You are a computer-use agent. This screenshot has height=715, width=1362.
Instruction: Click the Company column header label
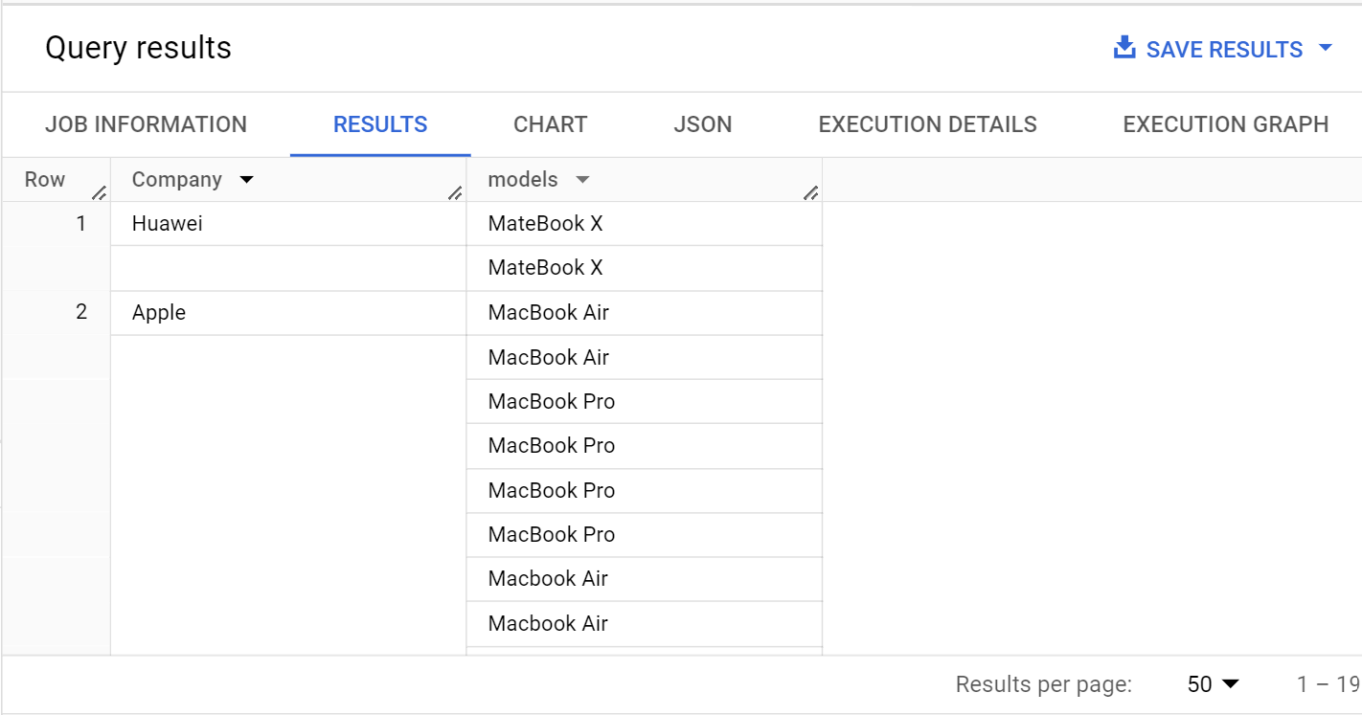tap(177, 180)
